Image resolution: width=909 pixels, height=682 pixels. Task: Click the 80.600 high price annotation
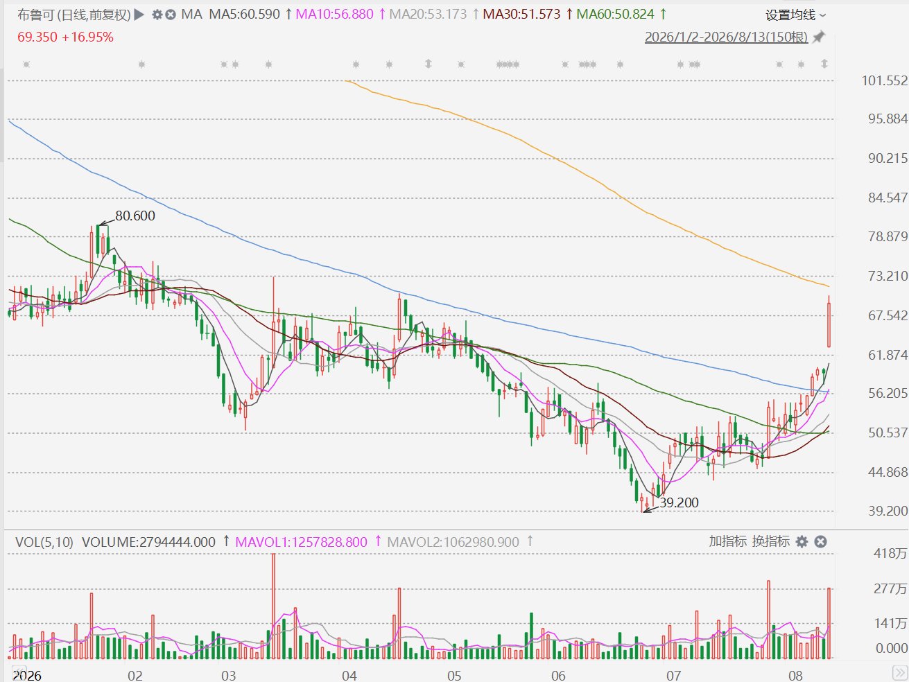click(x=135, y=216)
